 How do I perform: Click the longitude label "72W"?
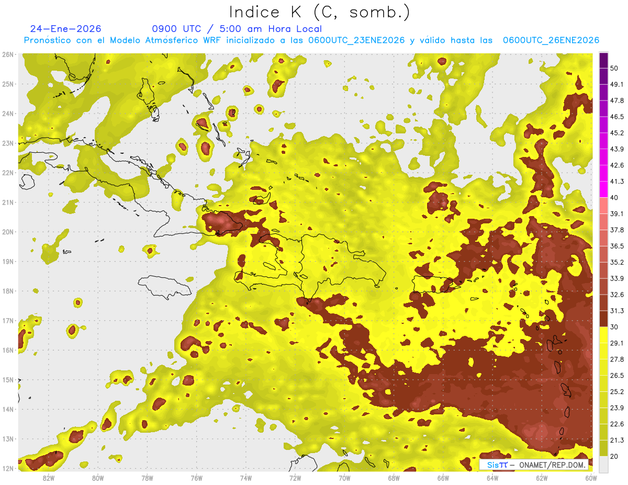click(295, 478)
